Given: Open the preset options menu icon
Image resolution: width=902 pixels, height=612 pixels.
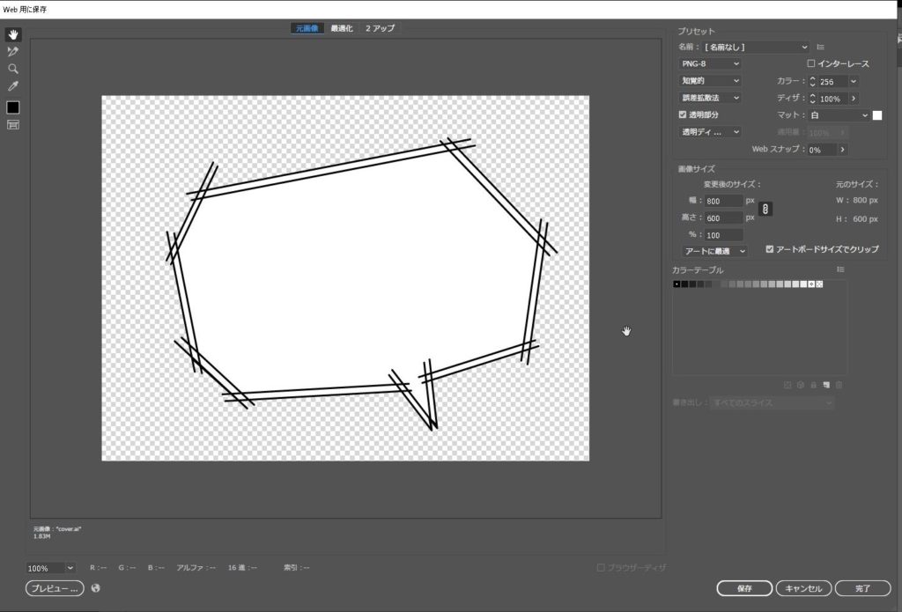Looking at the screenshot, I should point(820,47).
